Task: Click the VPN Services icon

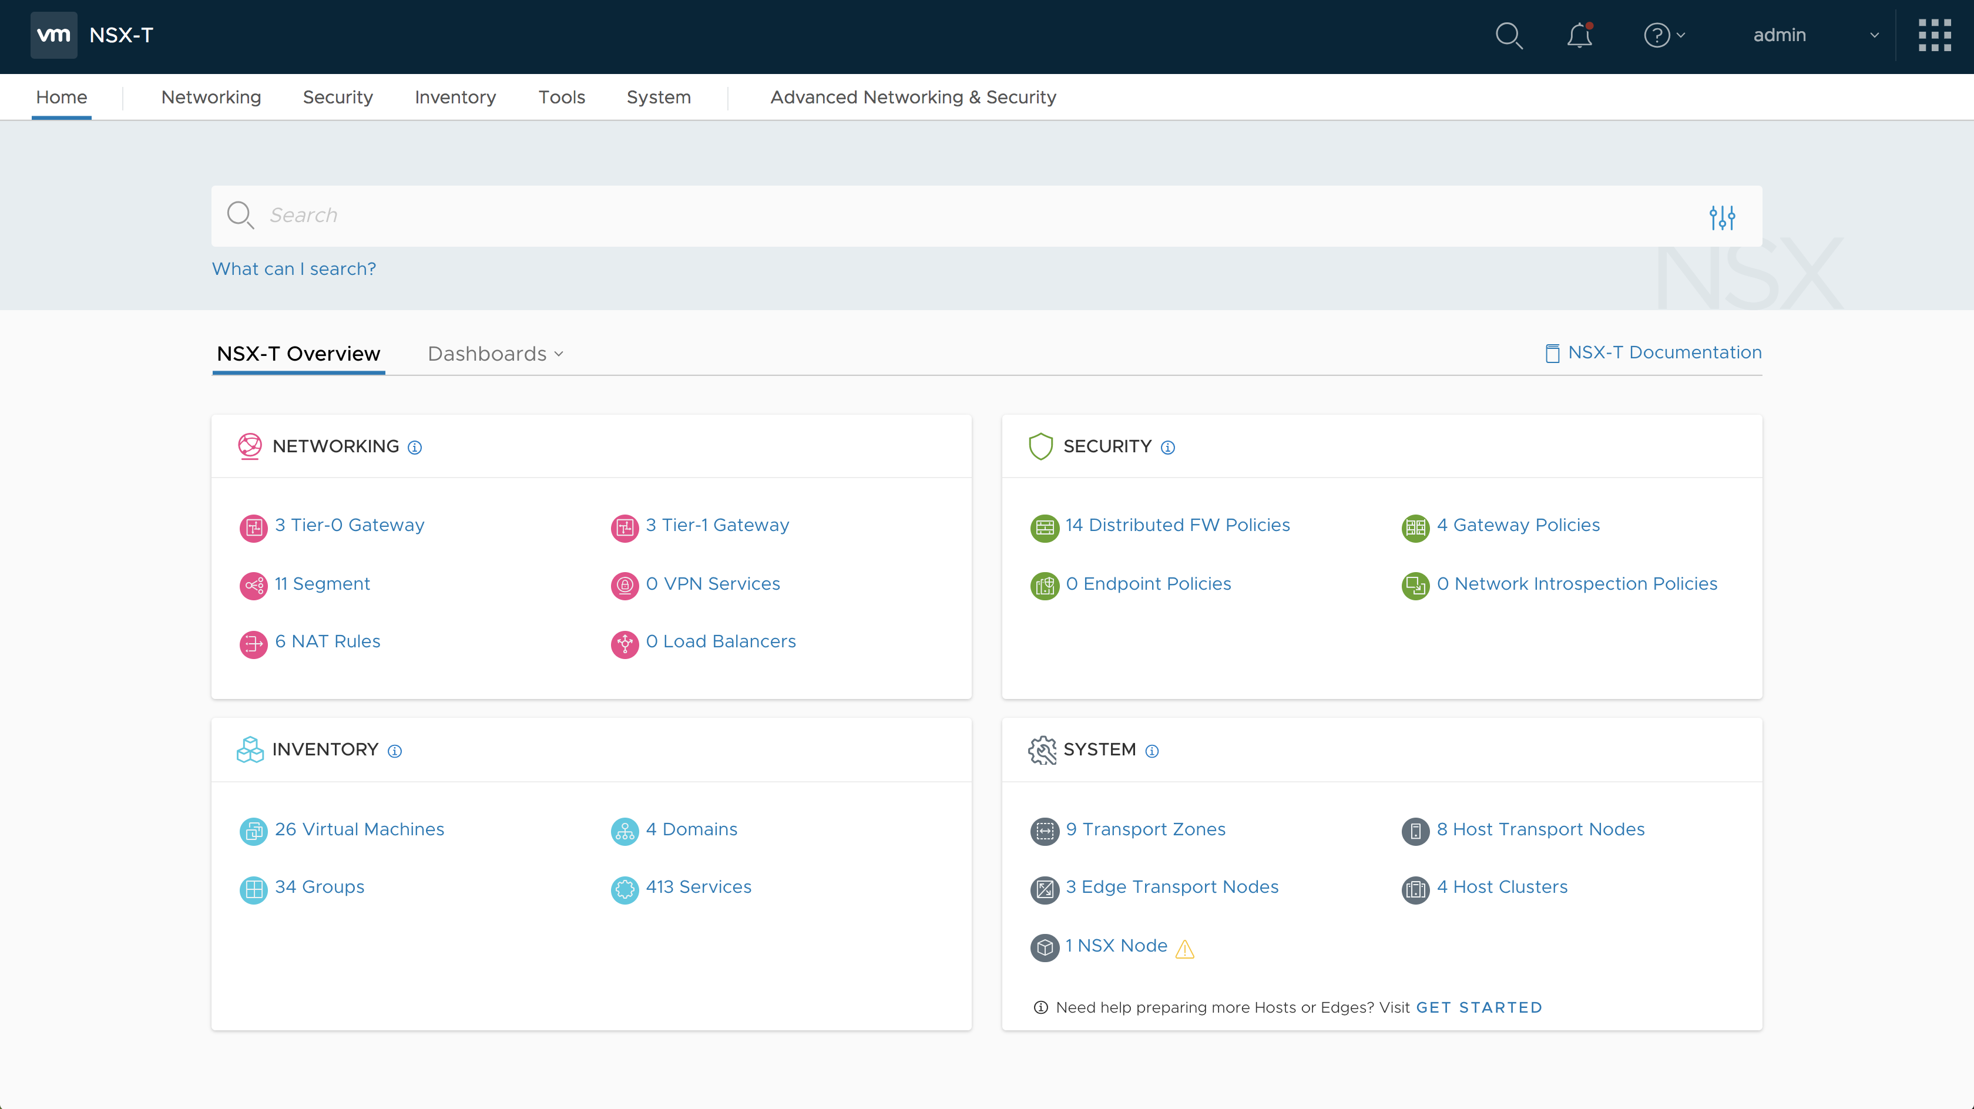Action: tap(625, 586)
